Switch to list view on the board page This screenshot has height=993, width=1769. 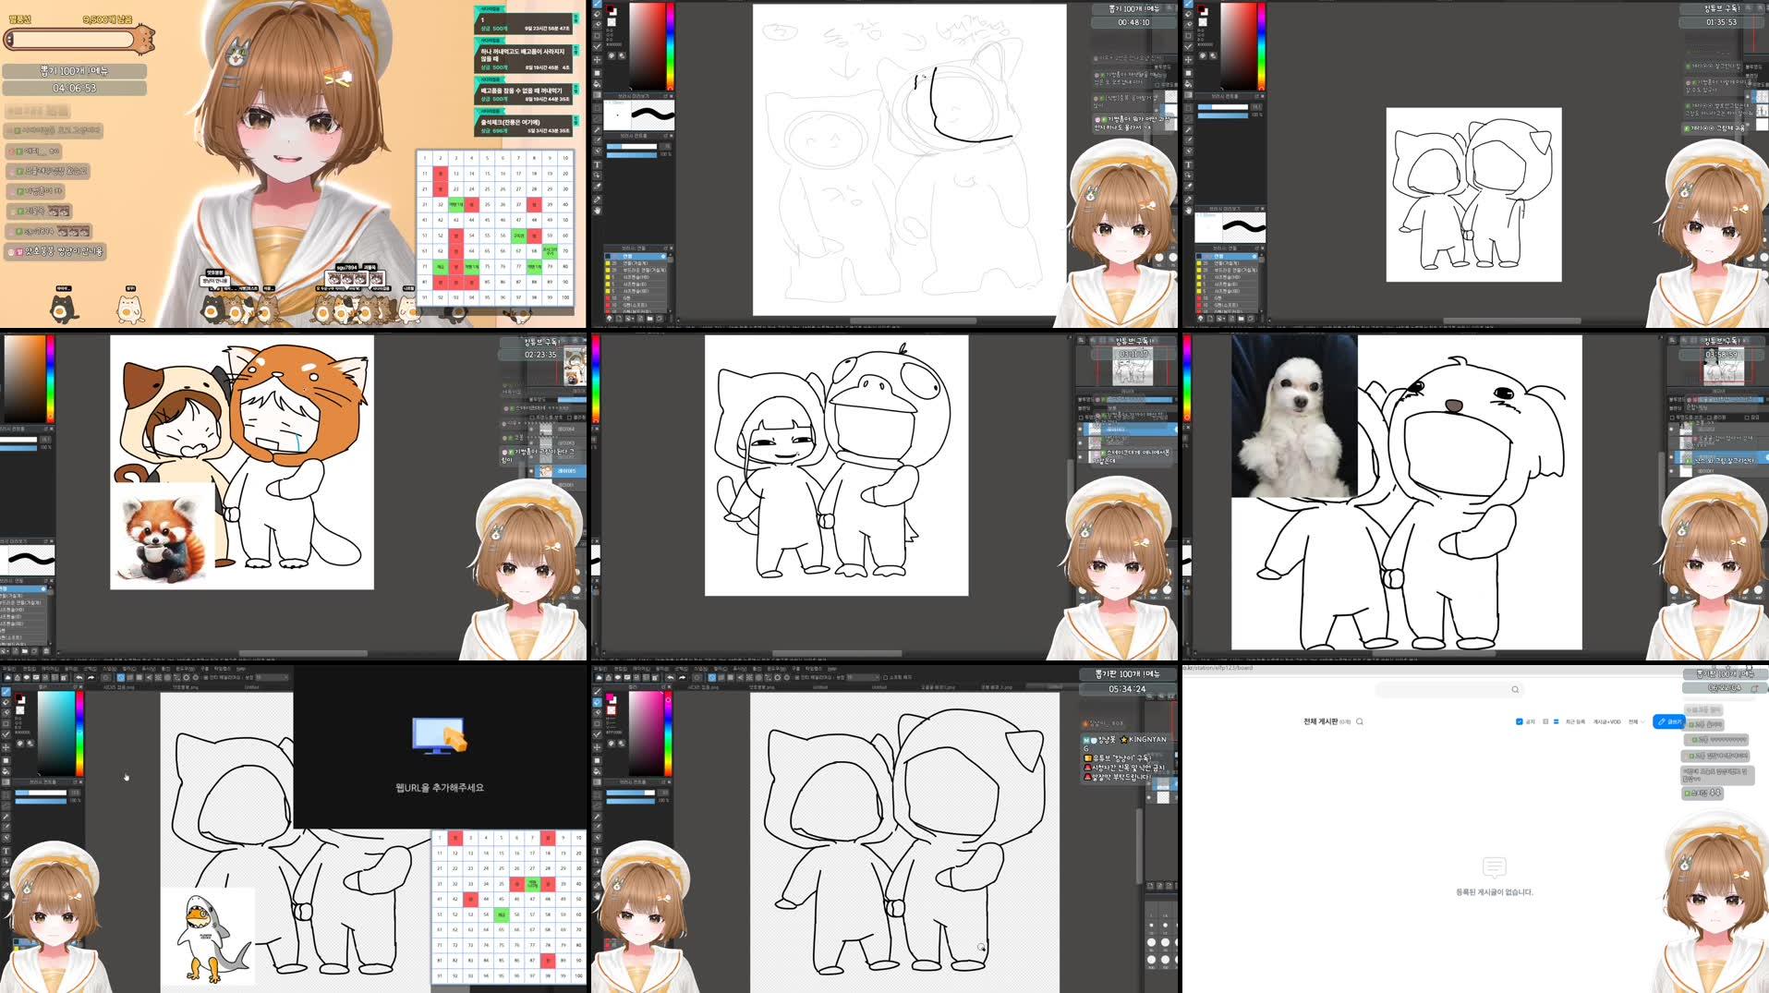[1557, 721]
